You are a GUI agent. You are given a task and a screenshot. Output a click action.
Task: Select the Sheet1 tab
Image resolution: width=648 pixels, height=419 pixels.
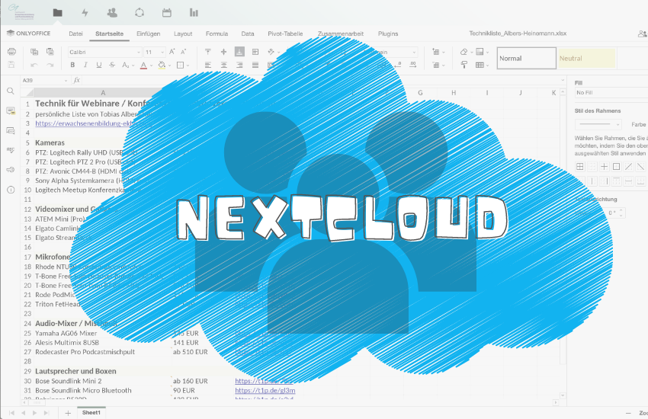(x=91, y=413)
